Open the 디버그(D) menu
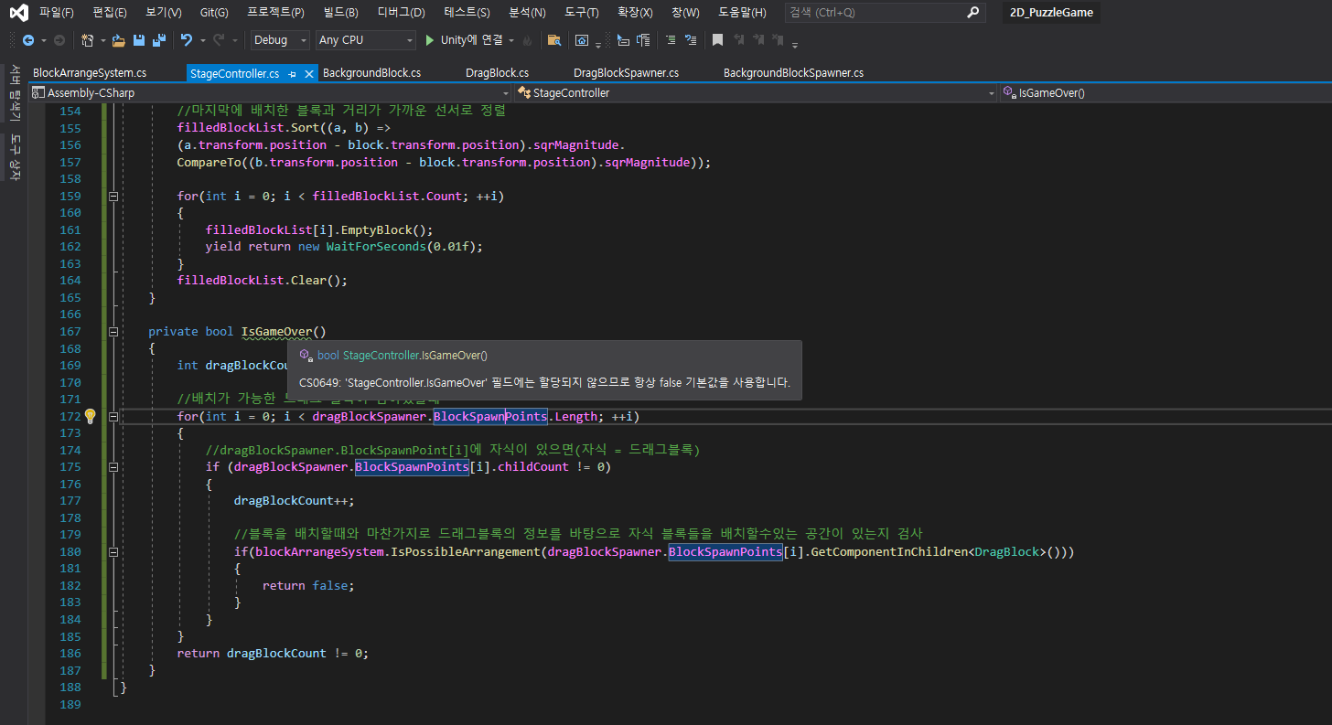The height and width of the screenshot is (725, 1332). click(x=402, y=13)
